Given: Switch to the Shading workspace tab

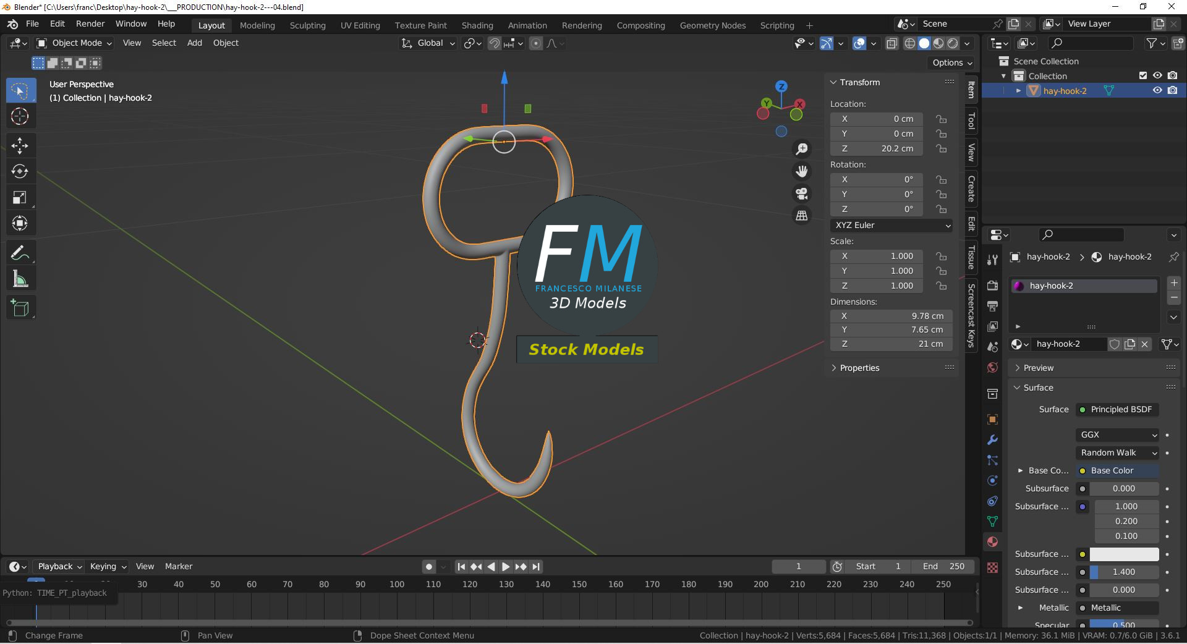Looking at the screenshot, I should tap(477, 25).
